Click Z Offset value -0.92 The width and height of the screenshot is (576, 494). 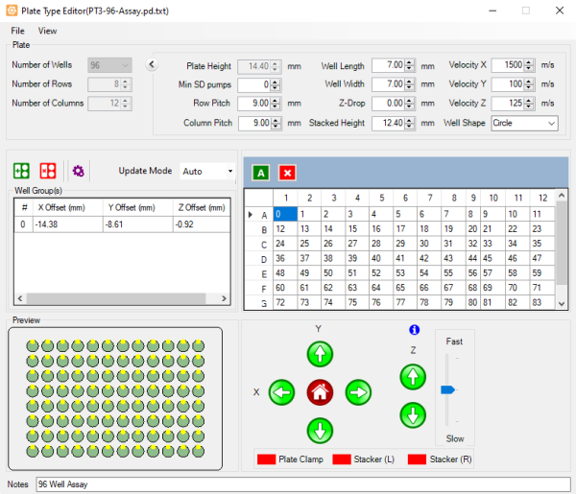tap(202, 224)
